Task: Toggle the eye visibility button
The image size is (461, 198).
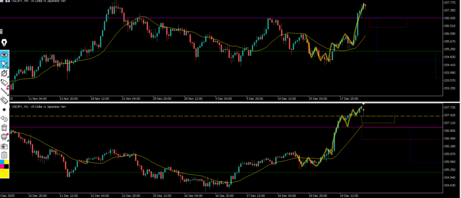Action: pos(5,54)
